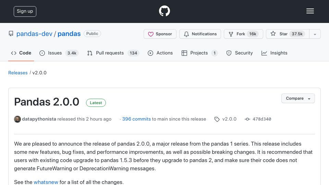Viewport: 329px width, 185px height.
Task: Click the v2.0.0 breadcrumb text
Action: coord(39,73)
